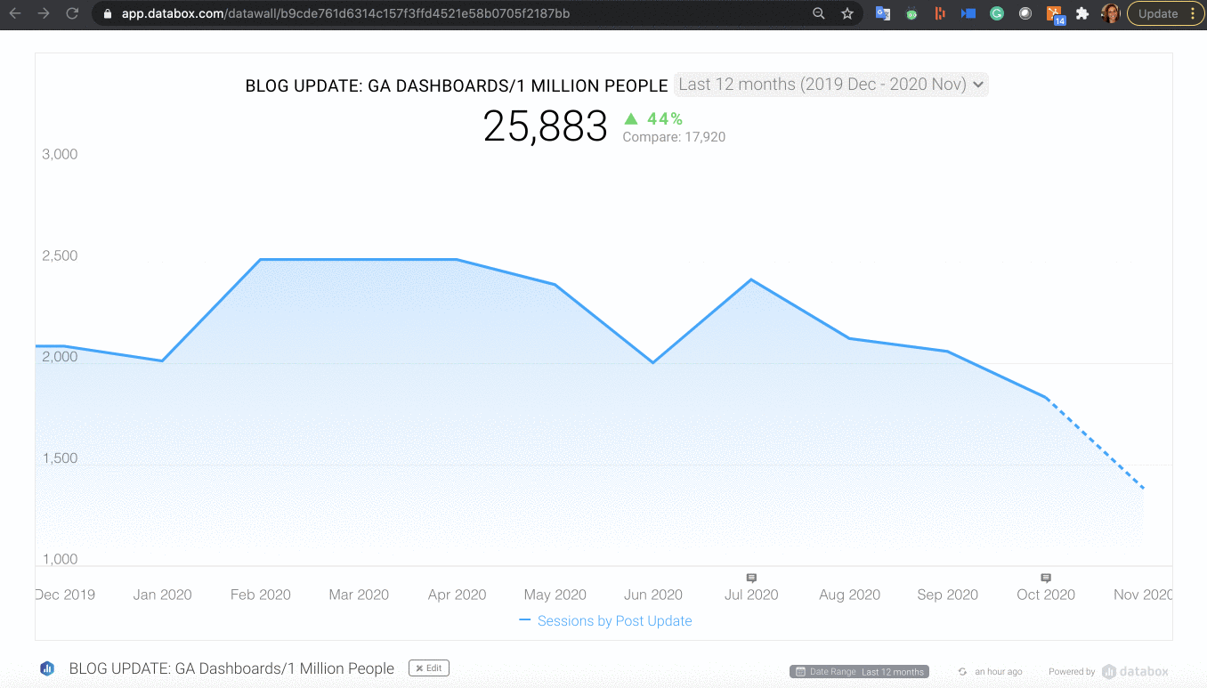Click the Edit button next to the title

tap(429, 668)
